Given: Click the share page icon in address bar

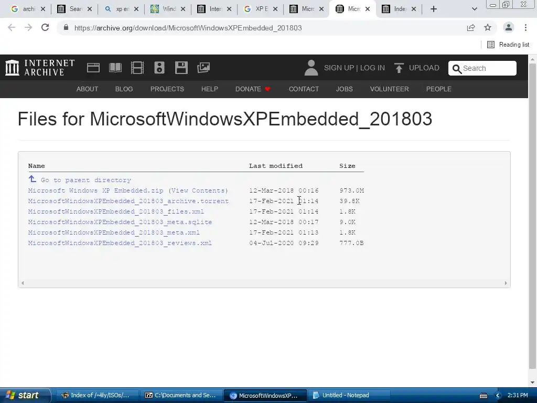Looking at the screenshot, I should point(471,28).
